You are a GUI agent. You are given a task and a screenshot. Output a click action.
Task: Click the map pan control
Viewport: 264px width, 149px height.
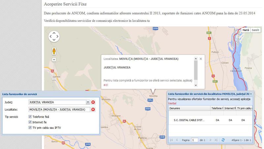click(x=54, y=36)
